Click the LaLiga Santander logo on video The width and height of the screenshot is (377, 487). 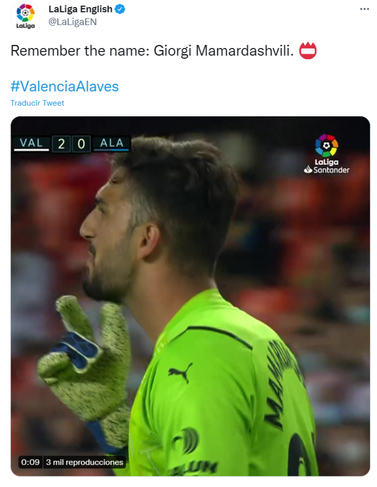327,154
